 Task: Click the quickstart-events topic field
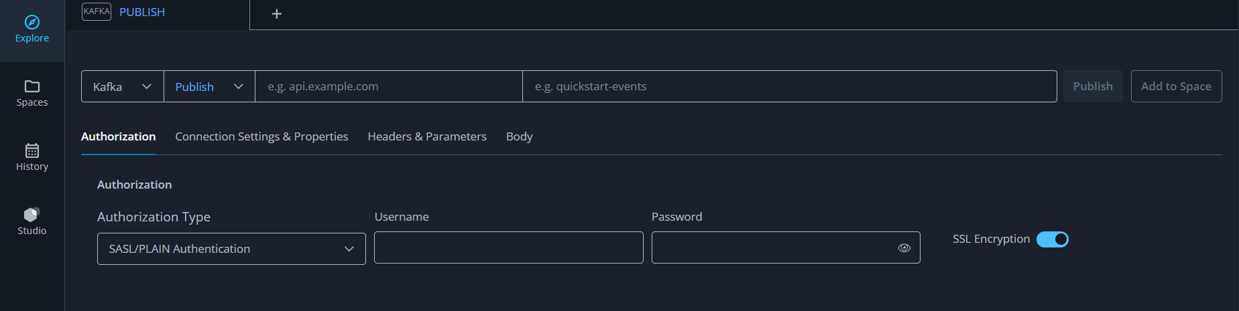pos(789,87)
